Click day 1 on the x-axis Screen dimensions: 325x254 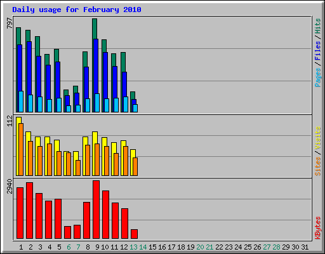coord(21,247)
